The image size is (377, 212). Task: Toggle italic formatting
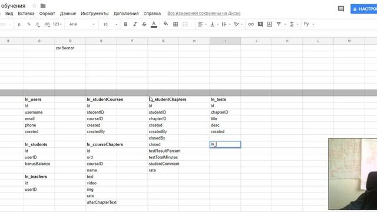[x=135, y=24]
